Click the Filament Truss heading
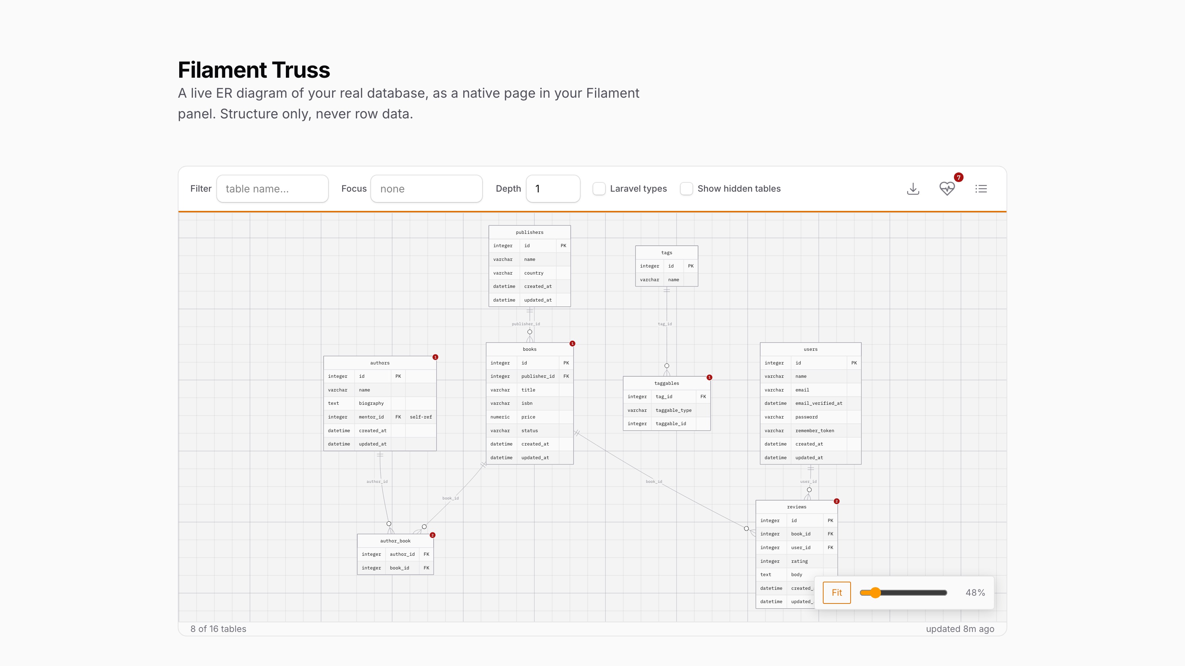The height and width of the screenshot is (666, 1185). click(x=254, y=70)
